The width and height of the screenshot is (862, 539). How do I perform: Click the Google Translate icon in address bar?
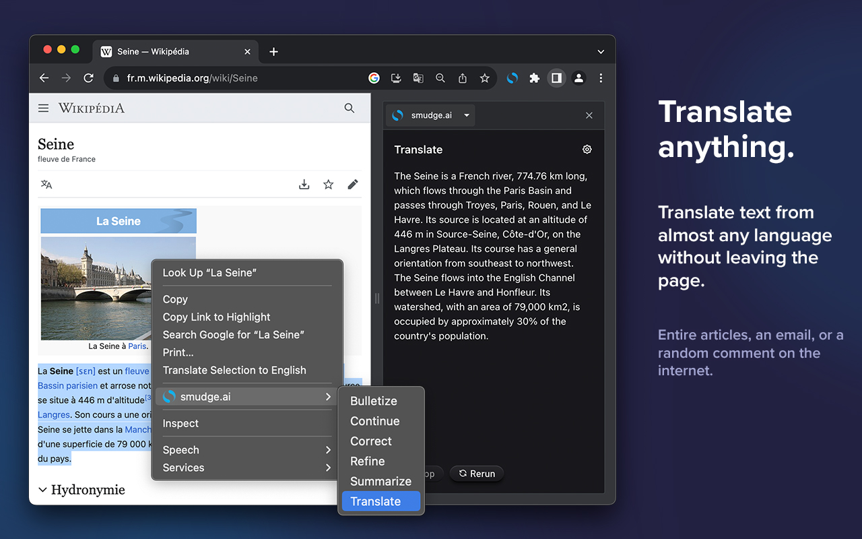(418, 78)
